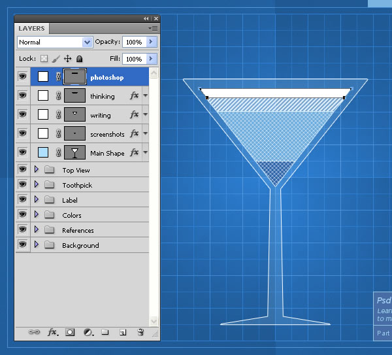The image size is (392, 355).
Task: Expand the Label group
Action: (37, 199)
